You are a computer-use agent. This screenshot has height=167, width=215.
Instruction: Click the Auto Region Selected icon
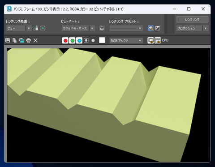coord(43,28)
